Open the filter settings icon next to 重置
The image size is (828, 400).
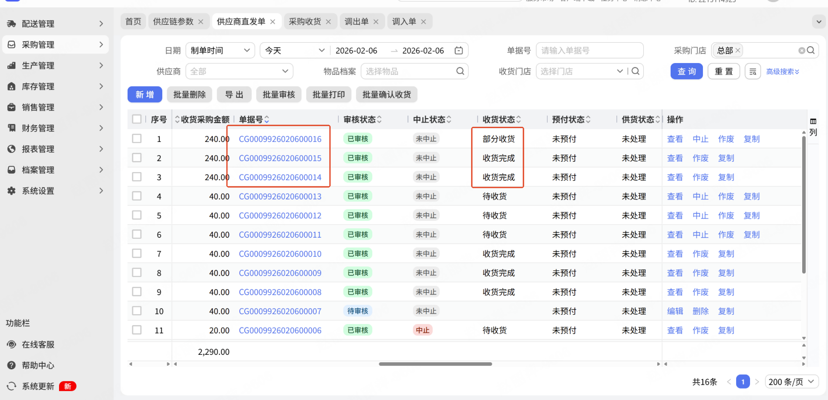[x=753, y=71]
